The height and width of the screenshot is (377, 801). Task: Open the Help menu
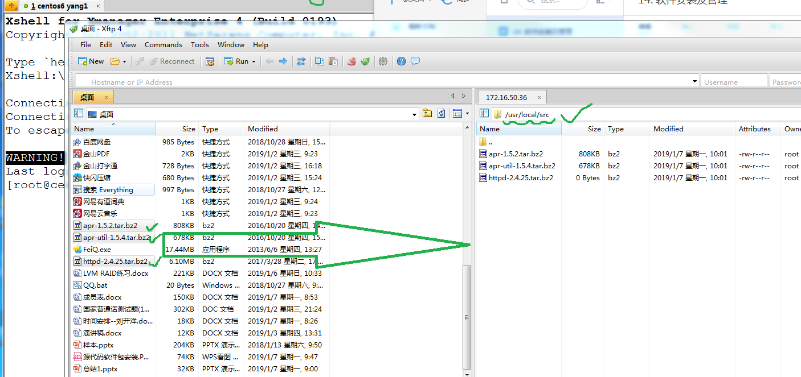coord(260,44)
